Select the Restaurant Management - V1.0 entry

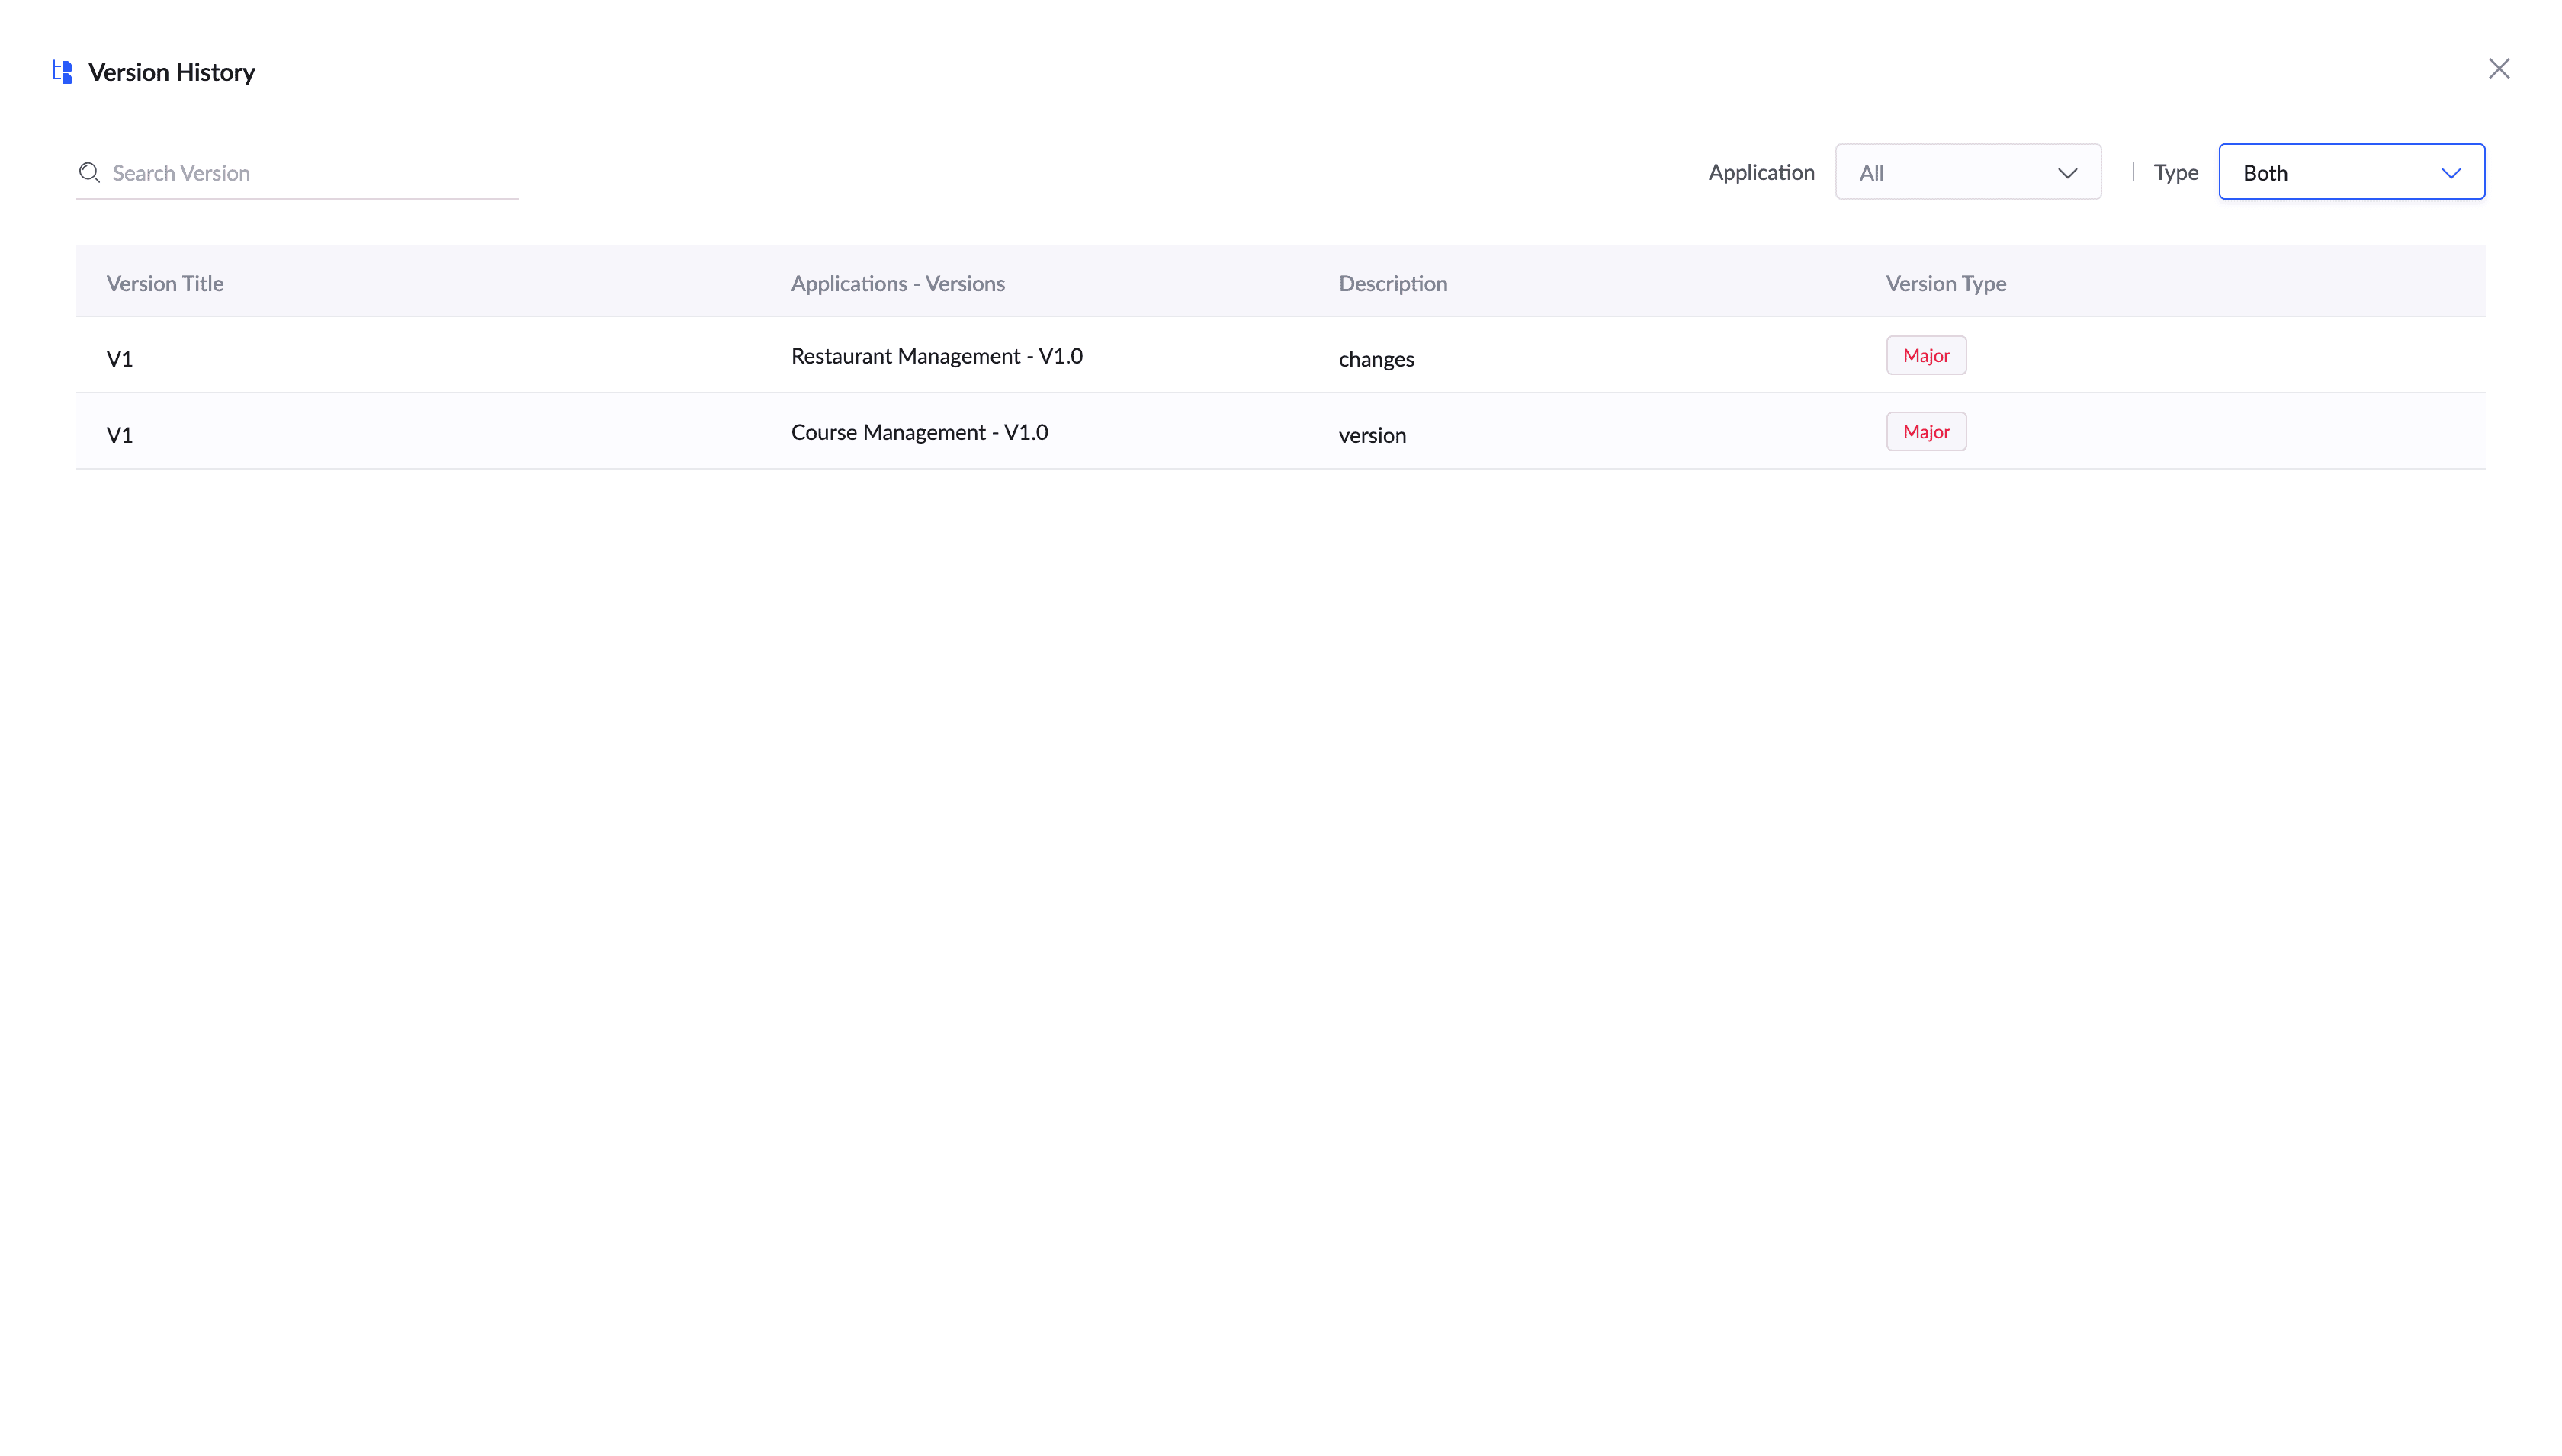[936, 356]
